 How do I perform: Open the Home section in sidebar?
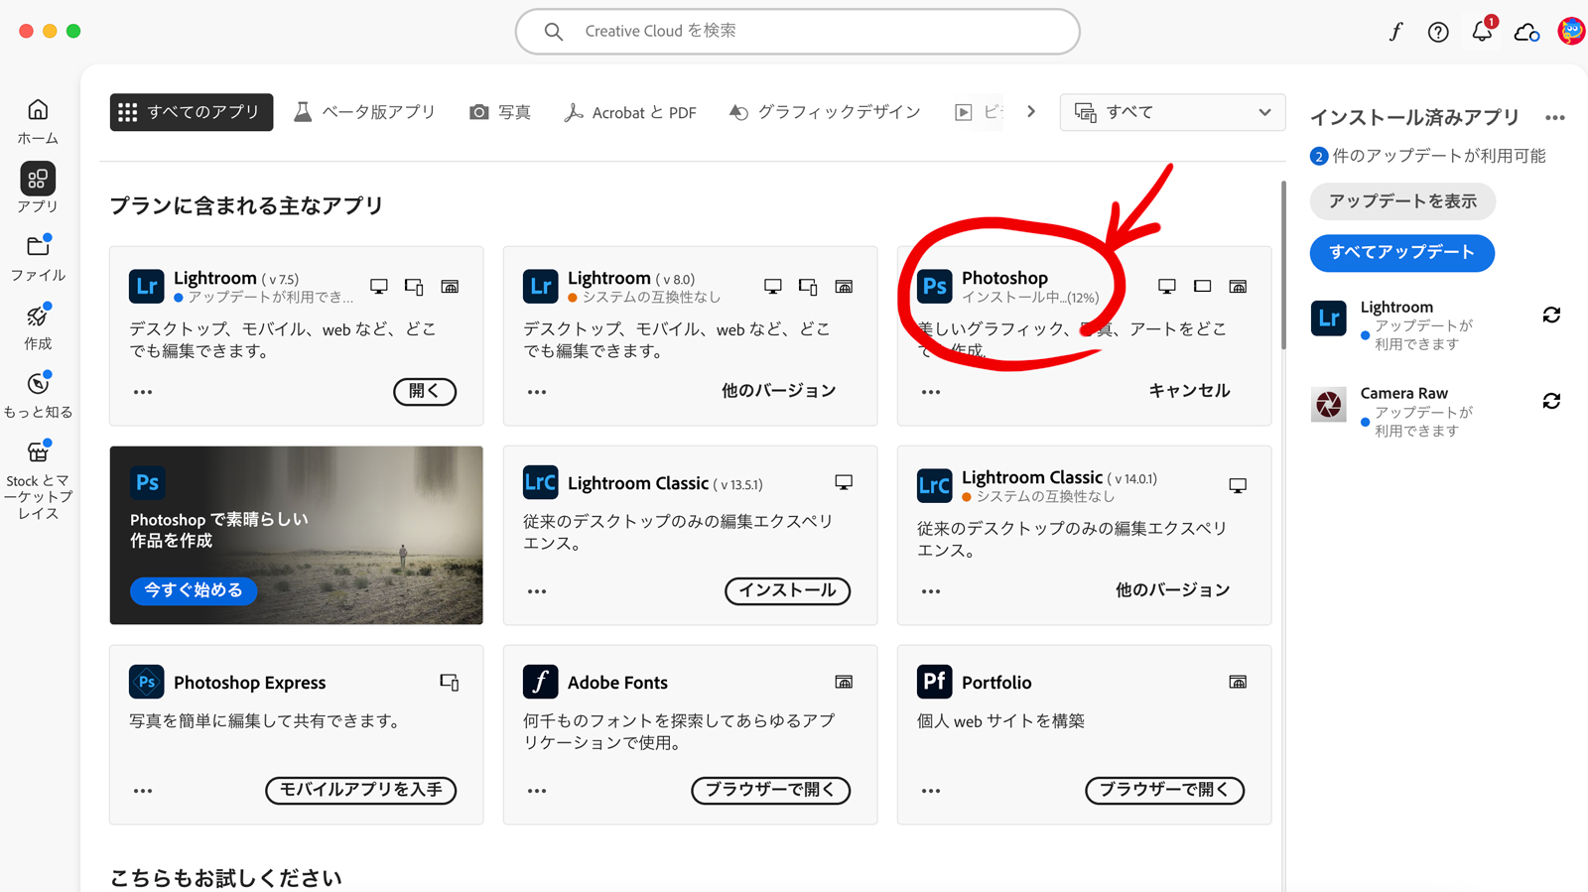click(x=38, y=120)
